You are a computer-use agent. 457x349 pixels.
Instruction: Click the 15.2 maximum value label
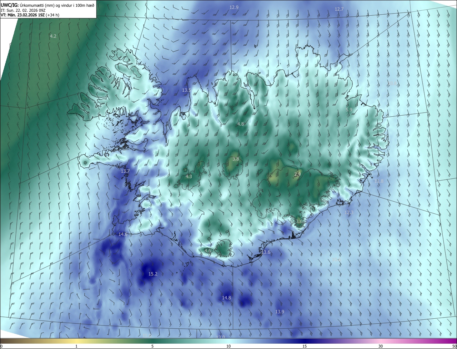click(153, 274)
